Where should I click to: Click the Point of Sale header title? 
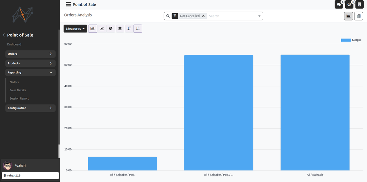[84, 4]
